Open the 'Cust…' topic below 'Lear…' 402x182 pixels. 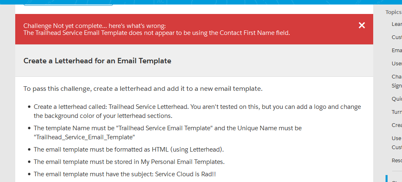pyautogui.click(x=397, y=37)
